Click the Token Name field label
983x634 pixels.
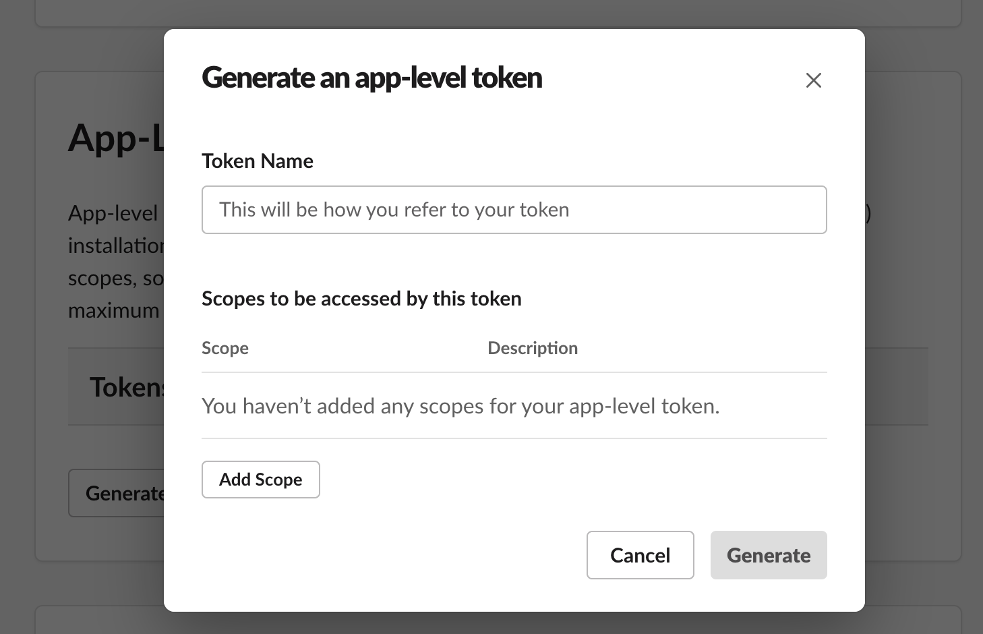[x=257, y=161]
